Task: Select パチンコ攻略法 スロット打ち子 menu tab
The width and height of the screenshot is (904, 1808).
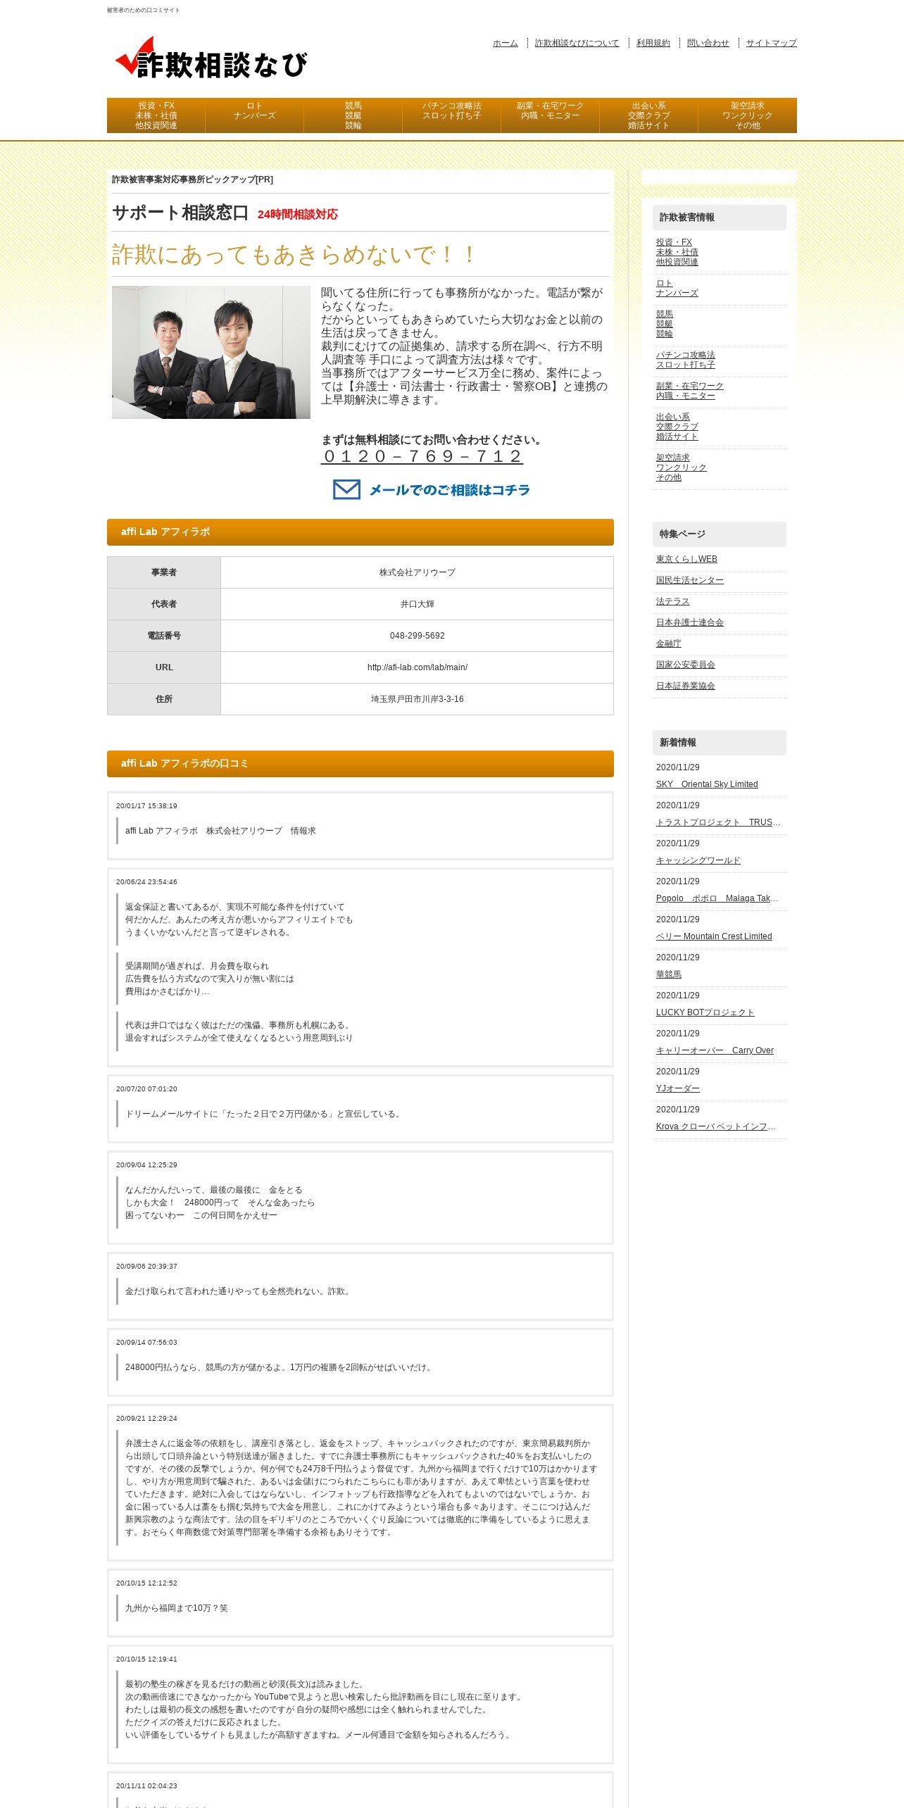Action: [452, 115]
